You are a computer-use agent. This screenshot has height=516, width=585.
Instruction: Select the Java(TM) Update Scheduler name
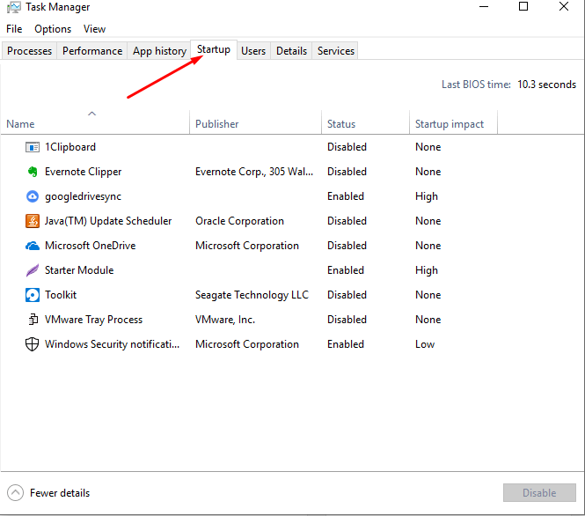[108, 221]
